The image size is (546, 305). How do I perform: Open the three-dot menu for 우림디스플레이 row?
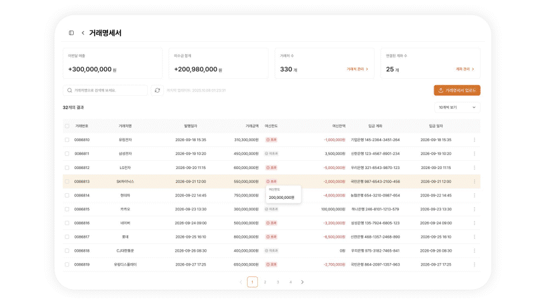pyautogui.click(x=474, y=264)
